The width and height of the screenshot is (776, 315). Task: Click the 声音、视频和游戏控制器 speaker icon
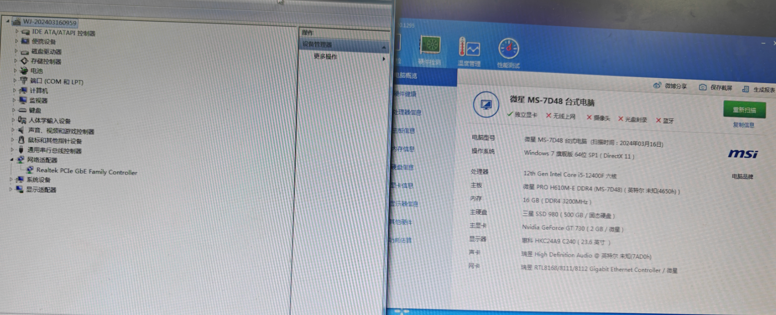point(21,130)
